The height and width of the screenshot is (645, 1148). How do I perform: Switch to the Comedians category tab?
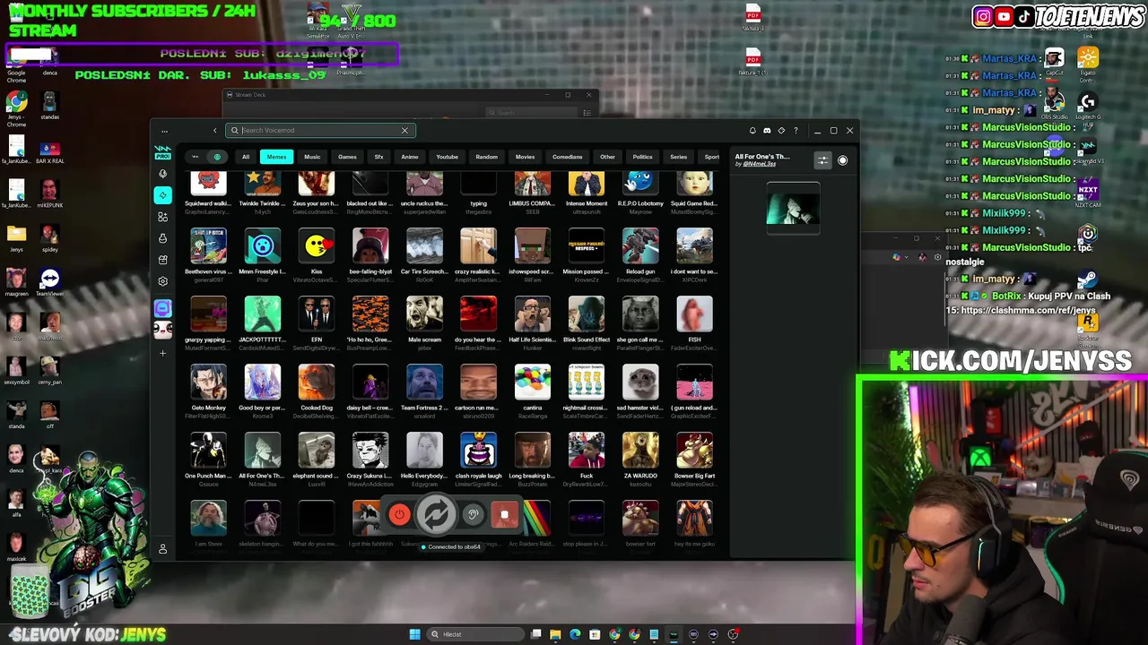(567, 157)
